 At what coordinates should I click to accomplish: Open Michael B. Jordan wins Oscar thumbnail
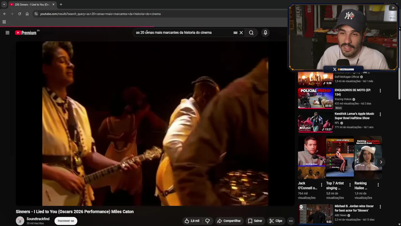click(315, 214)
